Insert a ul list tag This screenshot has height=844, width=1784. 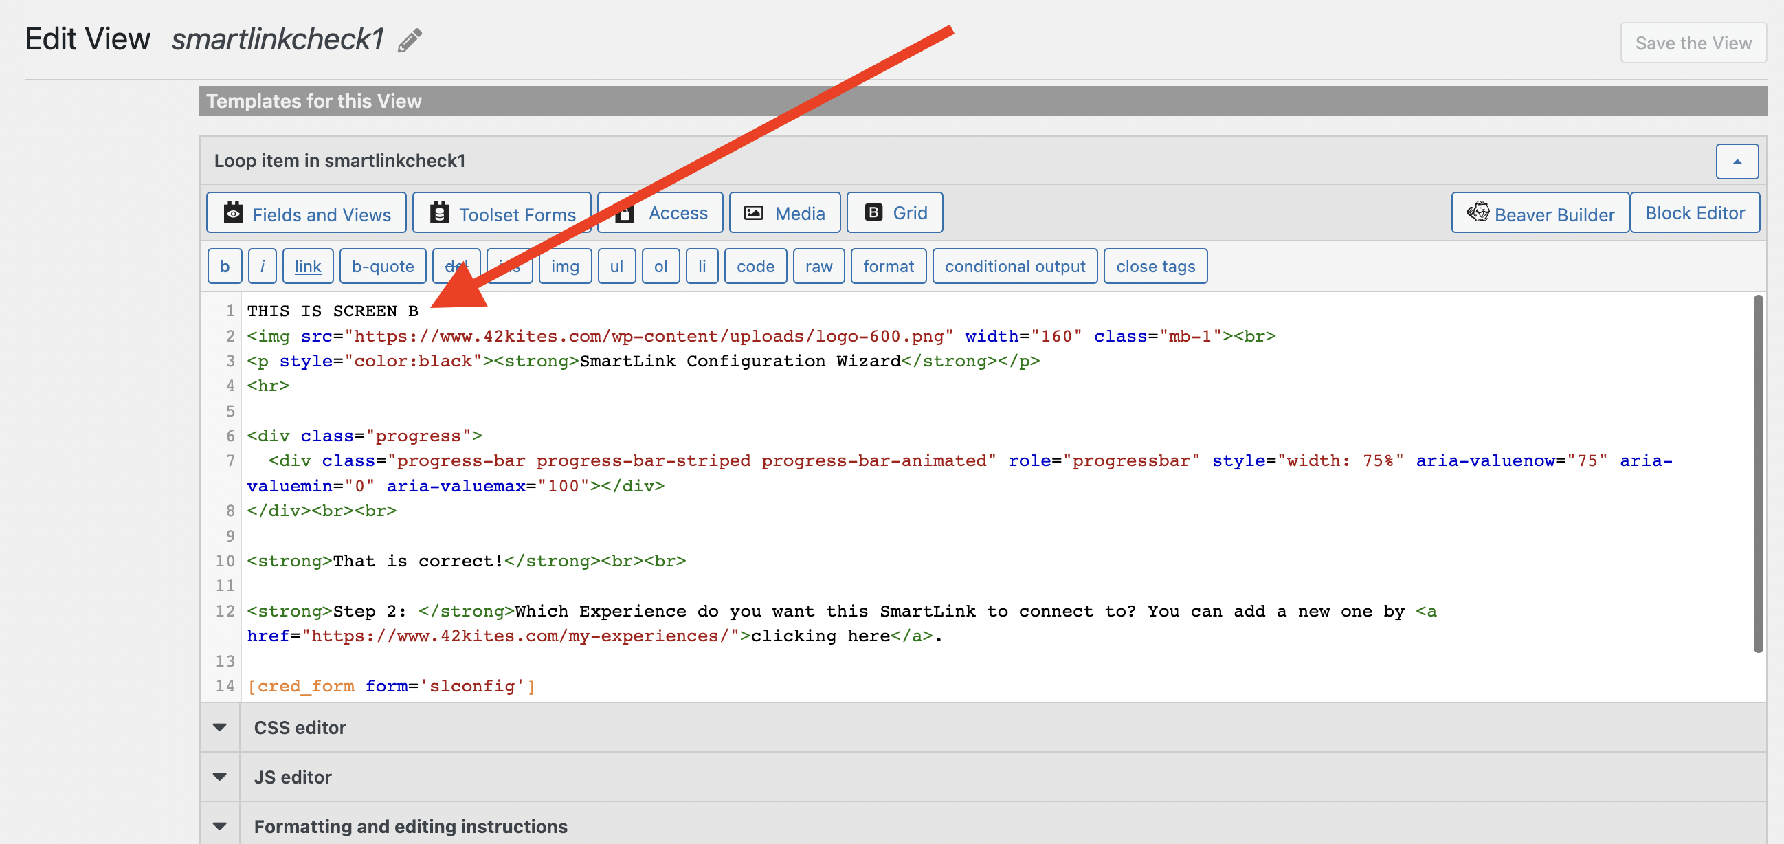pyautogui.click(x=616, y=267)
